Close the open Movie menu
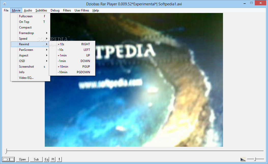This screenshot has width=268, height=164. (x=16, y=10)
